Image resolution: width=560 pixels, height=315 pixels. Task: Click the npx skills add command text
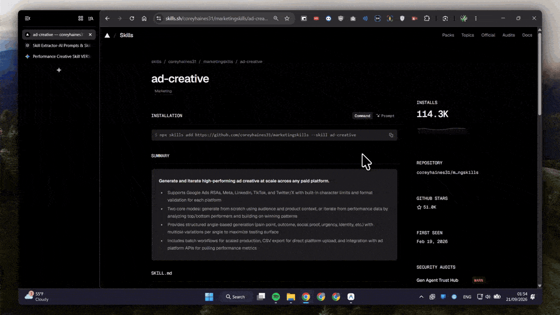[x=257, y=135]
